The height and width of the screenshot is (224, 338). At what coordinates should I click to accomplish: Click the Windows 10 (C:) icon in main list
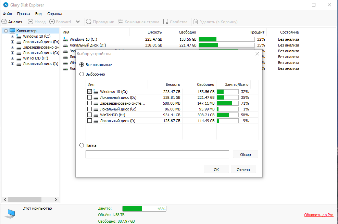pos(65,39)
